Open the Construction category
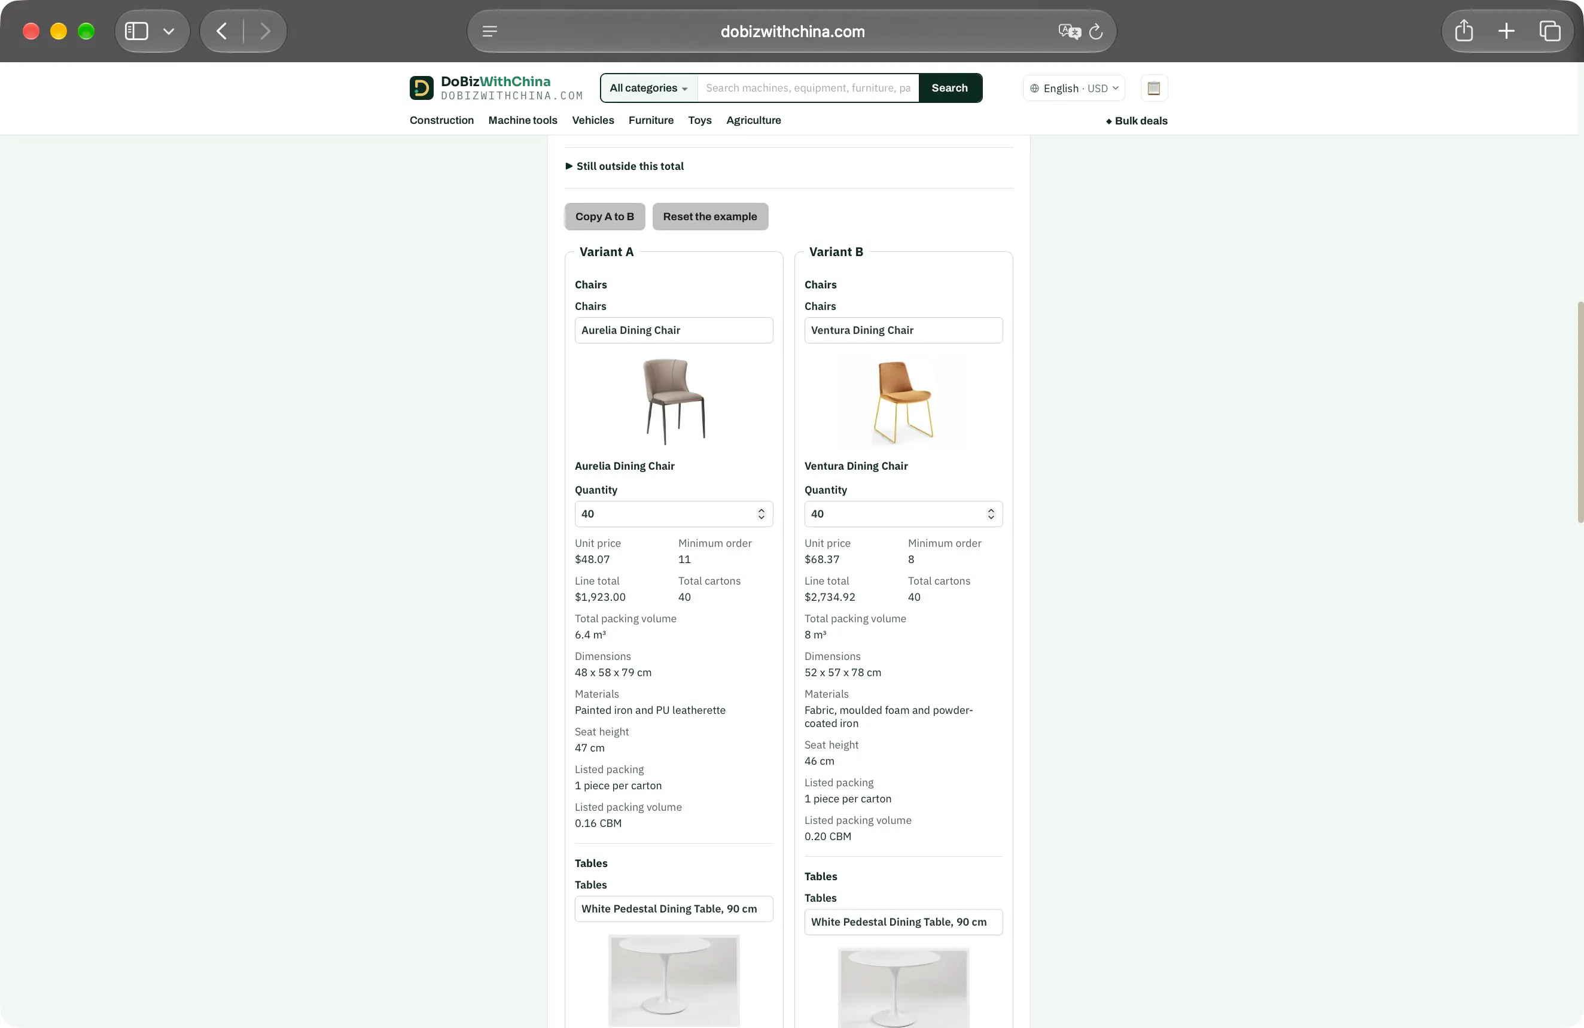Image resolution: width=1584 pixels, height=1028 pixels. (x=441, y=120)
